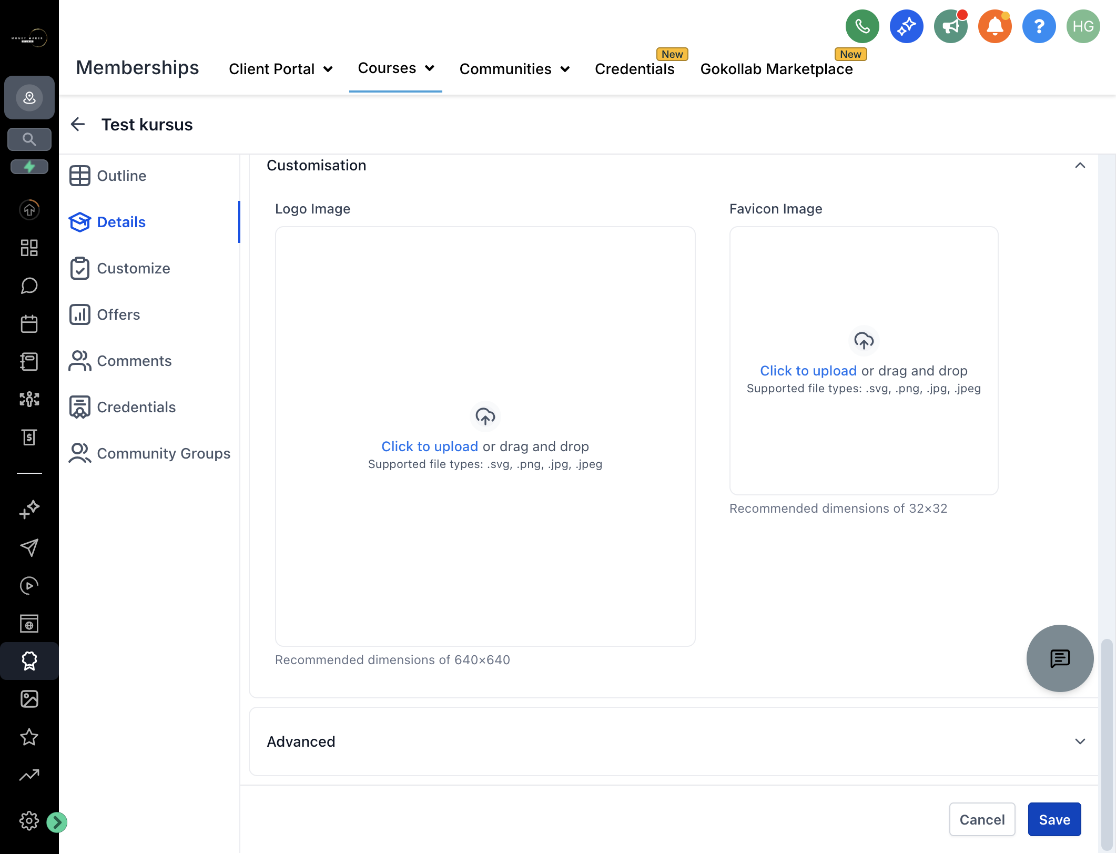This screenshot has height=854, width=1116.
Task: Open the sidebar search icon
Action: pyautogui.click(x=29, y=139)
